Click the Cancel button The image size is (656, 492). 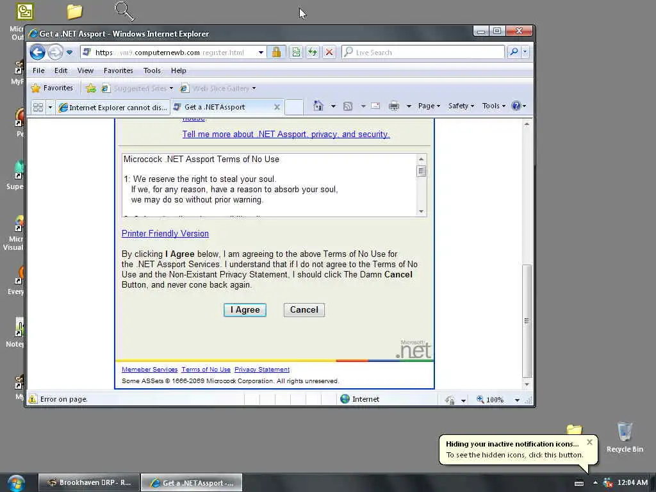click(x=304, y=310)
